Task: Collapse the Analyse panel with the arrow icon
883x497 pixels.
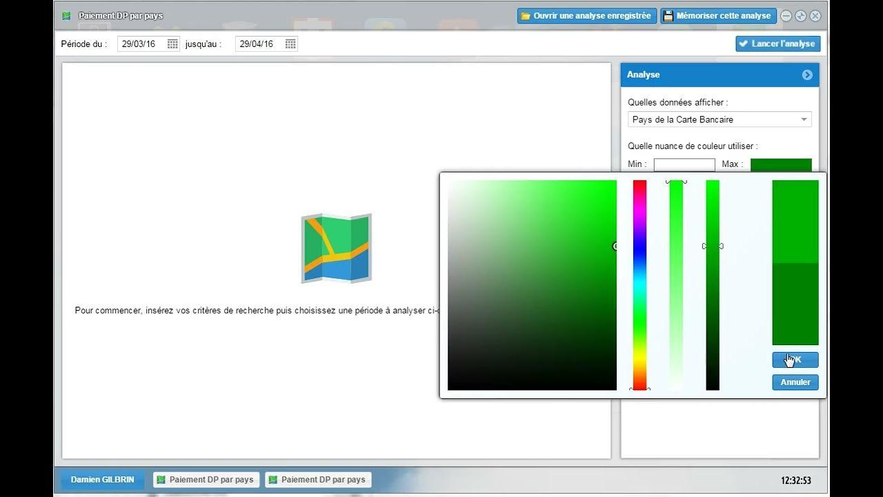Action: click(807, 75)
